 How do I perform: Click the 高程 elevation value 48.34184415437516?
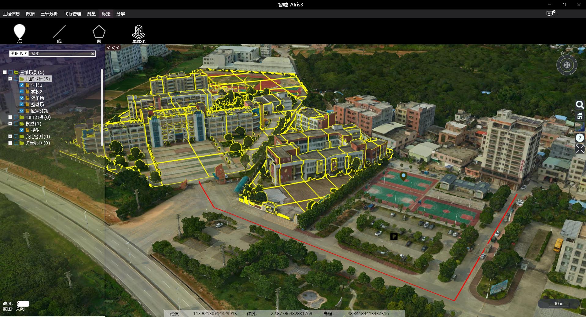pyautogui.click(x=368, y=313)
